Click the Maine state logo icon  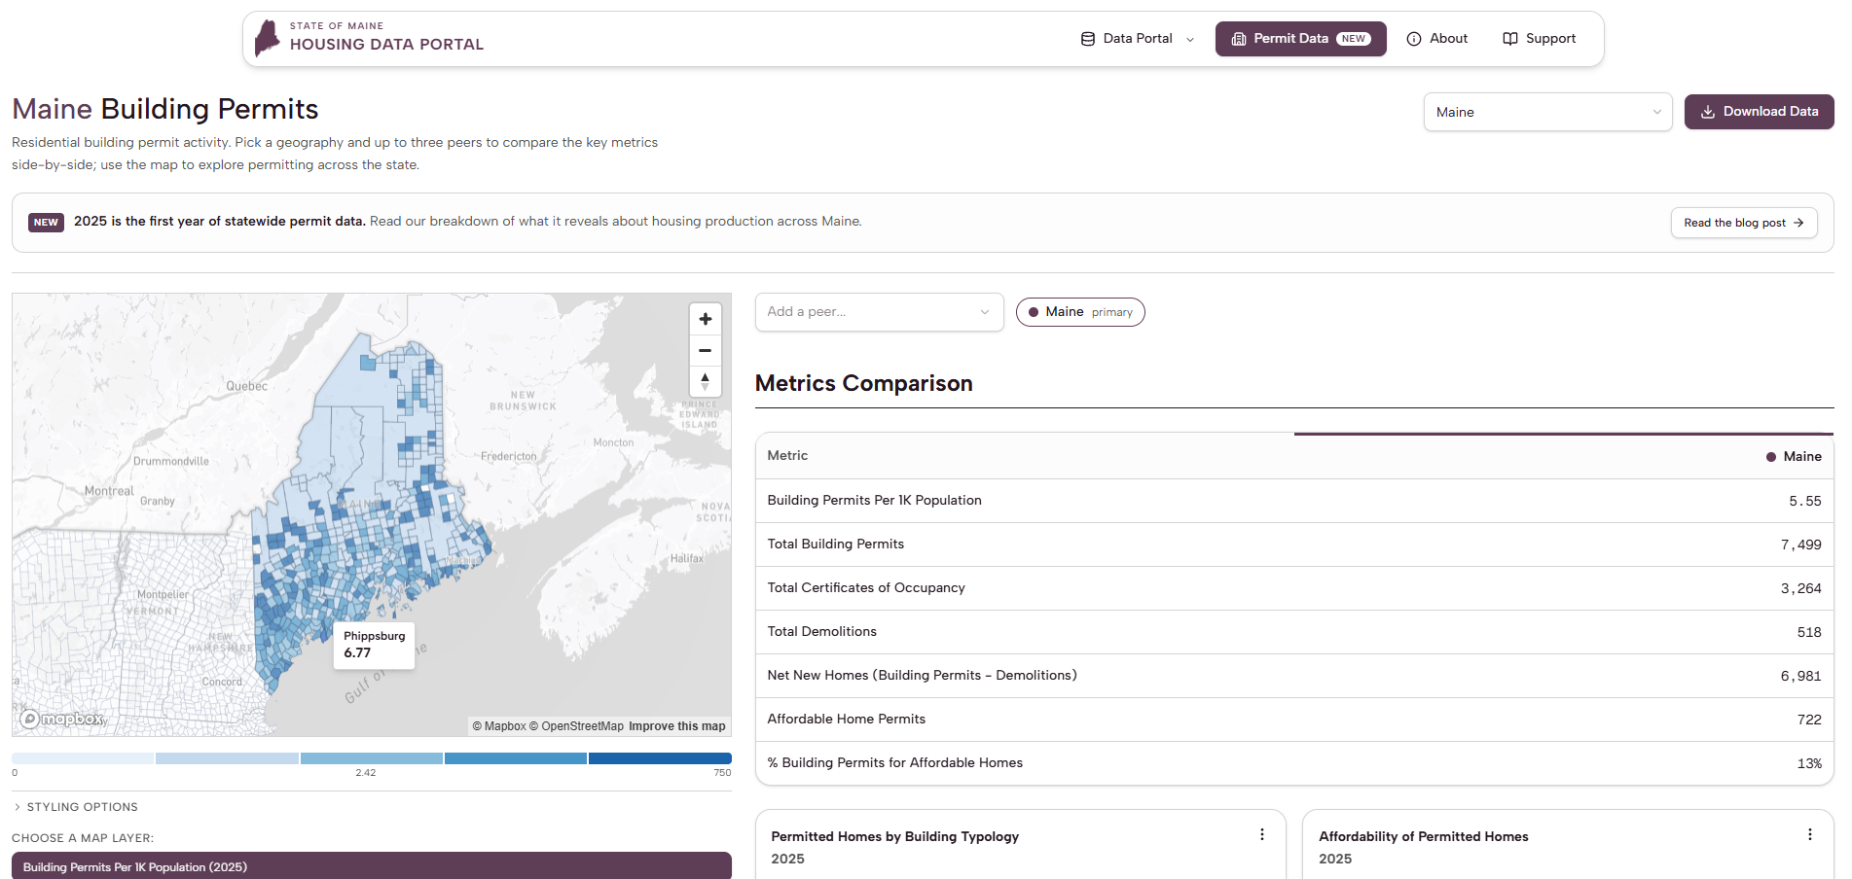[267, 38]
